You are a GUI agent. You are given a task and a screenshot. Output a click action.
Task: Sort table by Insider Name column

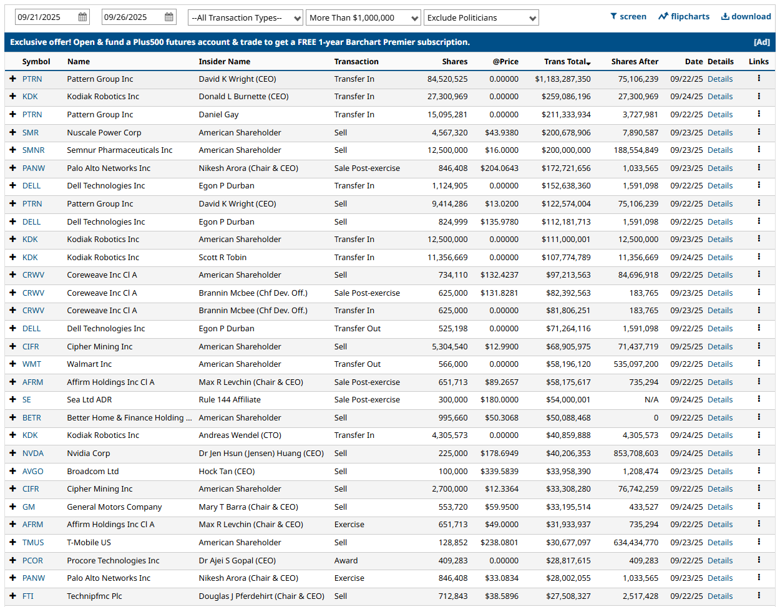[225, 61]
